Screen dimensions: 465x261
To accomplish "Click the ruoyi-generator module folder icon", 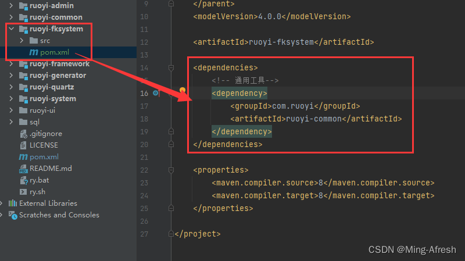I will coord(23,76).
